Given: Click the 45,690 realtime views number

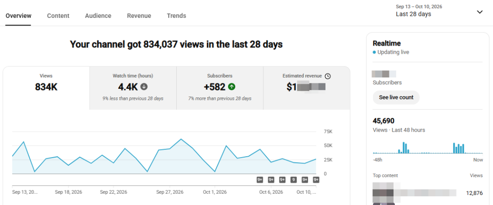Looking at the screenshot, I should 383,121.
